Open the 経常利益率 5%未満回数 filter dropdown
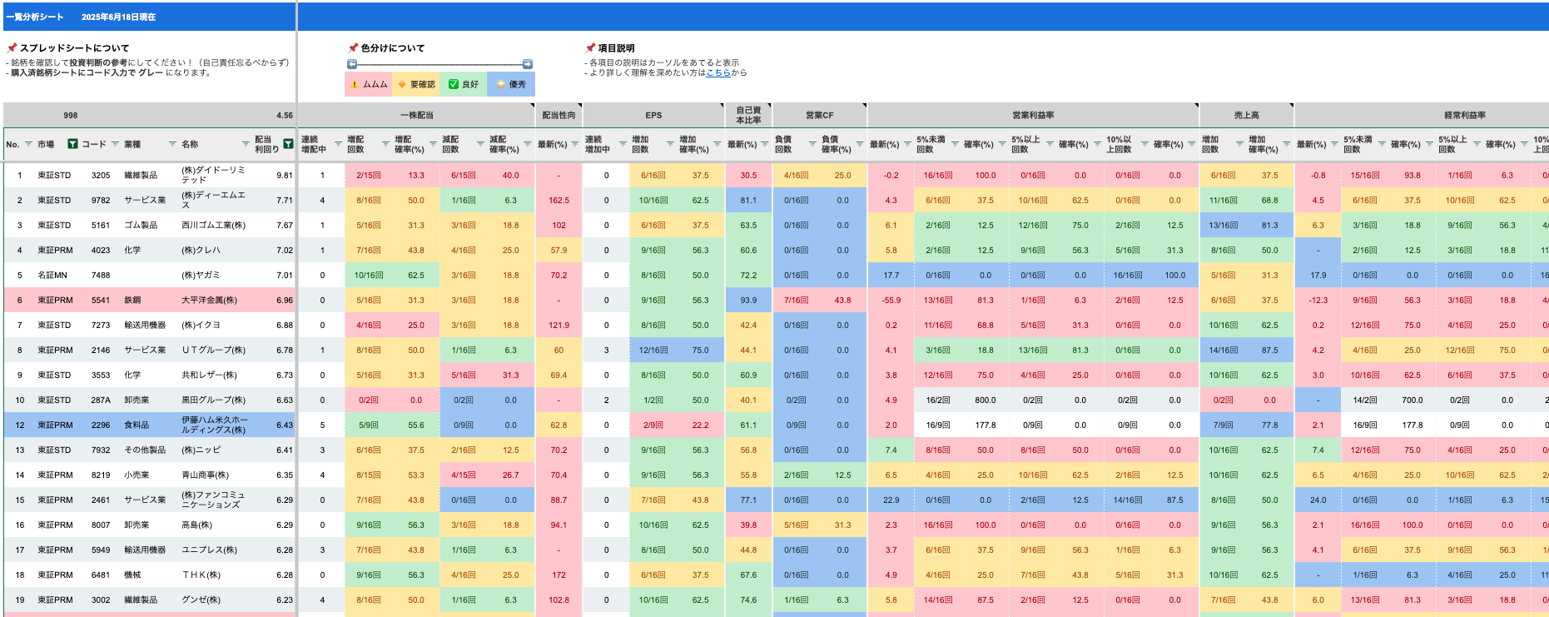The height and width of the screenshot is (617, 1549). tap(1382, 144)
